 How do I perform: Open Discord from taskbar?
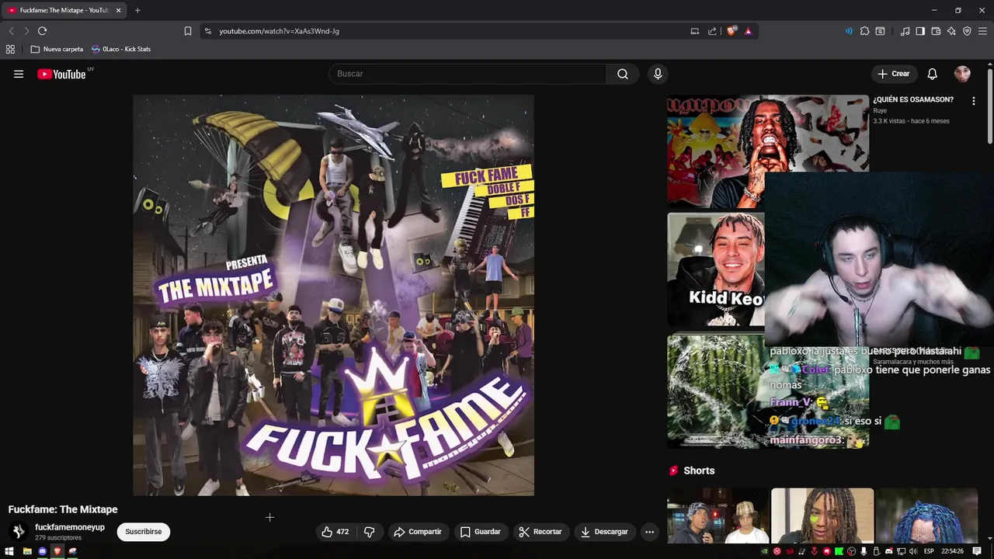click(x=42, y=551)
